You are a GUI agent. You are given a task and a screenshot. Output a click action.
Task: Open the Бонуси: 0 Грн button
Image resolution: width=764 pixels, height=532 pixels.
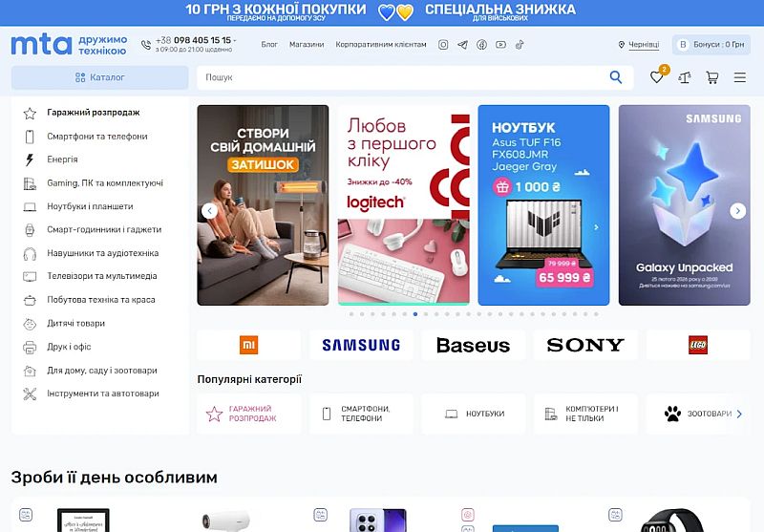pos(711,44)
